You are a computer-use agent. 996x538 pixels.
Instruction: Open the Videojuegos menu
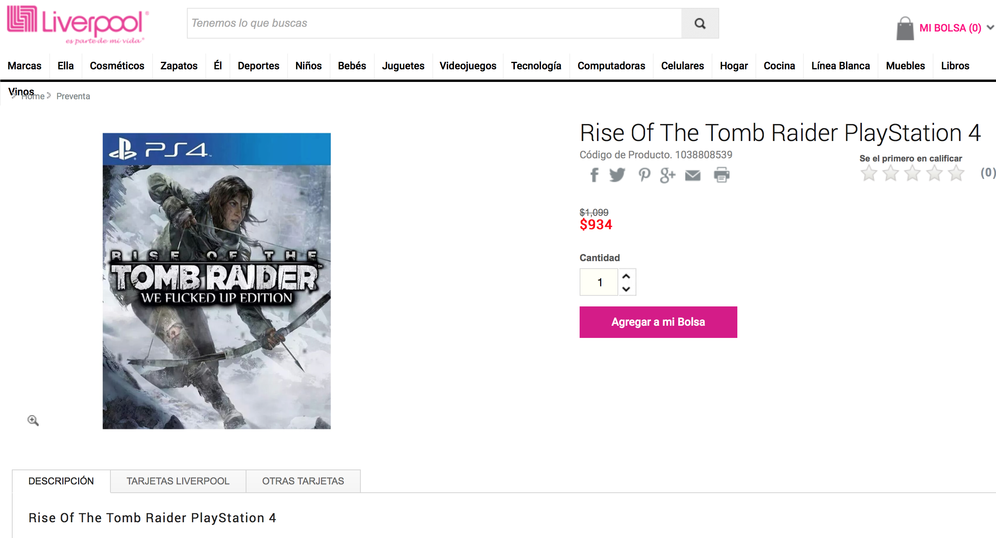pos(468,66)
